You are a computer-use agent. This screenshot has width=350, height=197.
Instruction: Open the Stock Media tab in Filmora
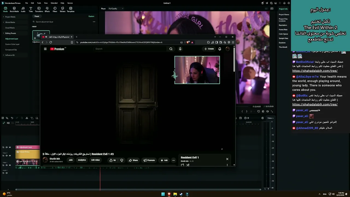pos(14,10)
